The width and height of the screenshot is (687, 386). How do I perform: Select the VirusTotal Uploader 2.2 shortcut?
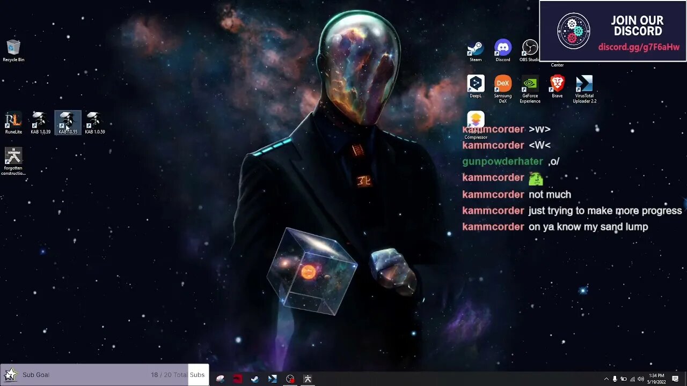(584, 89)
